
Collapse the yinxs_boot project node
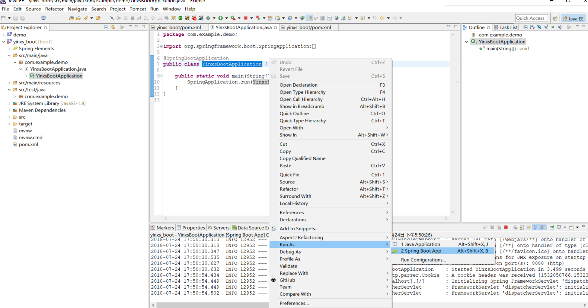coord(4,42)
